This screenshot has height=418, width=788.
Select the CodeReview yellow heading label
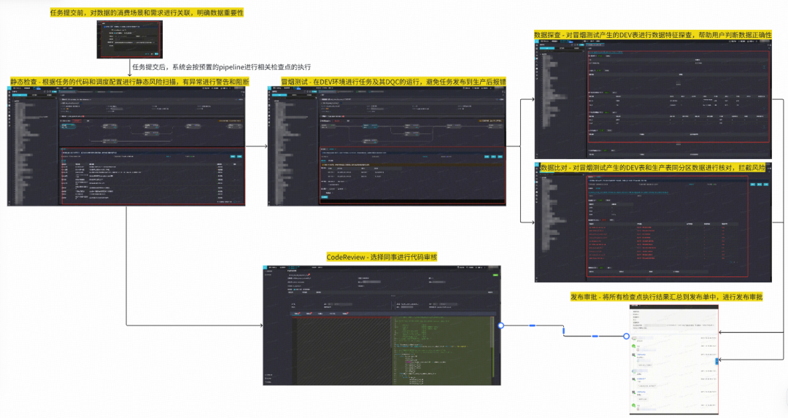[382, 258]
